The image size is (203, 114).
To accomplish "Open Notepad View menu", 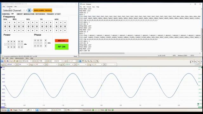I will (94, 7).
